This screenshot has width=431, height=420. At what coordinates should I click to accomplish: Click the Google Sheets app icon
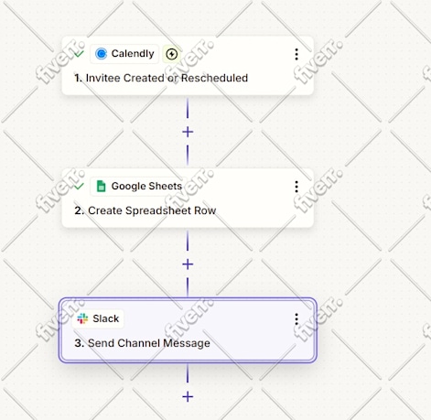[x=101, y=186]
